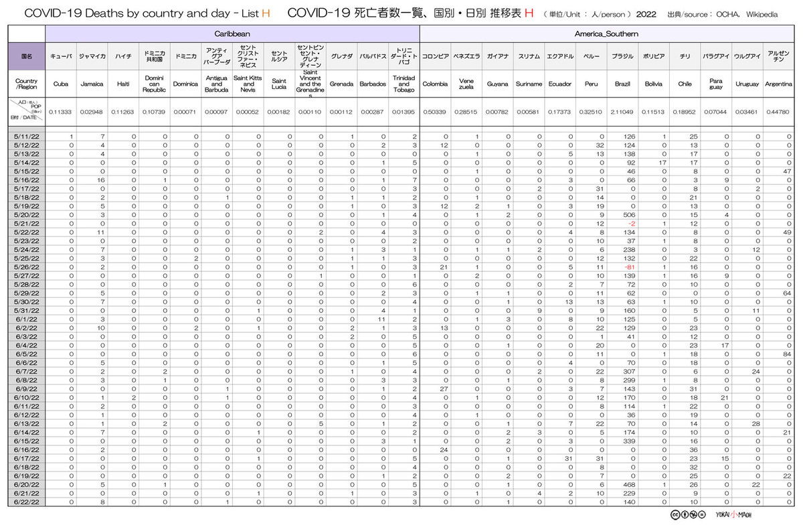
Task: Select the Argentina English column header
Action: tap(778, 85)
